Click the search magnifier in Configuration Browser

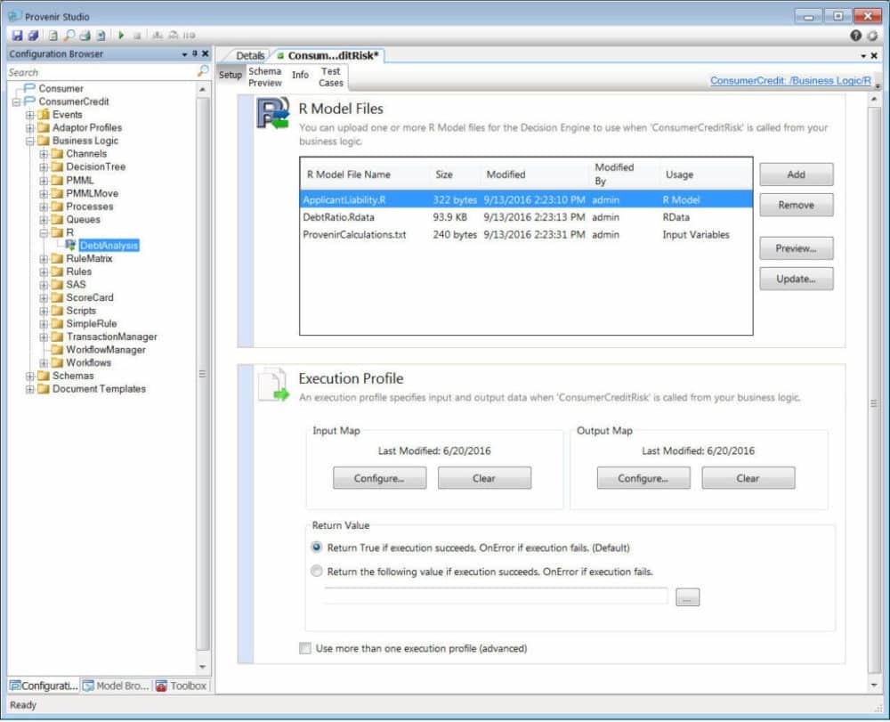203,71
